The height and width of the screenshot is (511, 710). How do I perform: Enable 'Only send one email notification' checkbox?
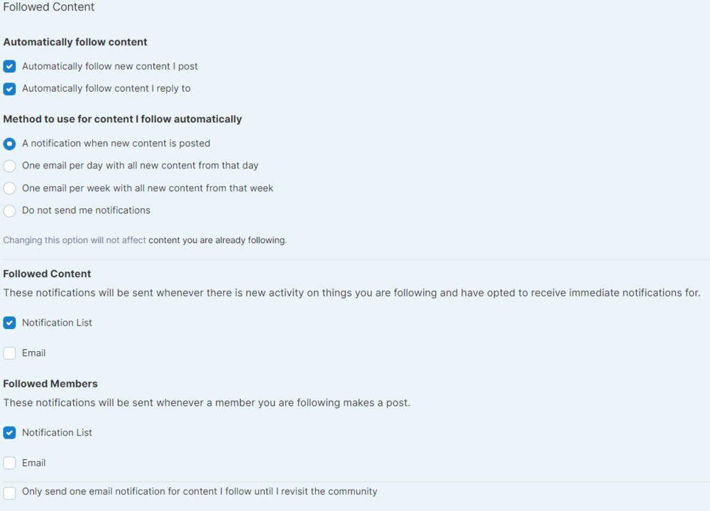[x=9, y=493]
